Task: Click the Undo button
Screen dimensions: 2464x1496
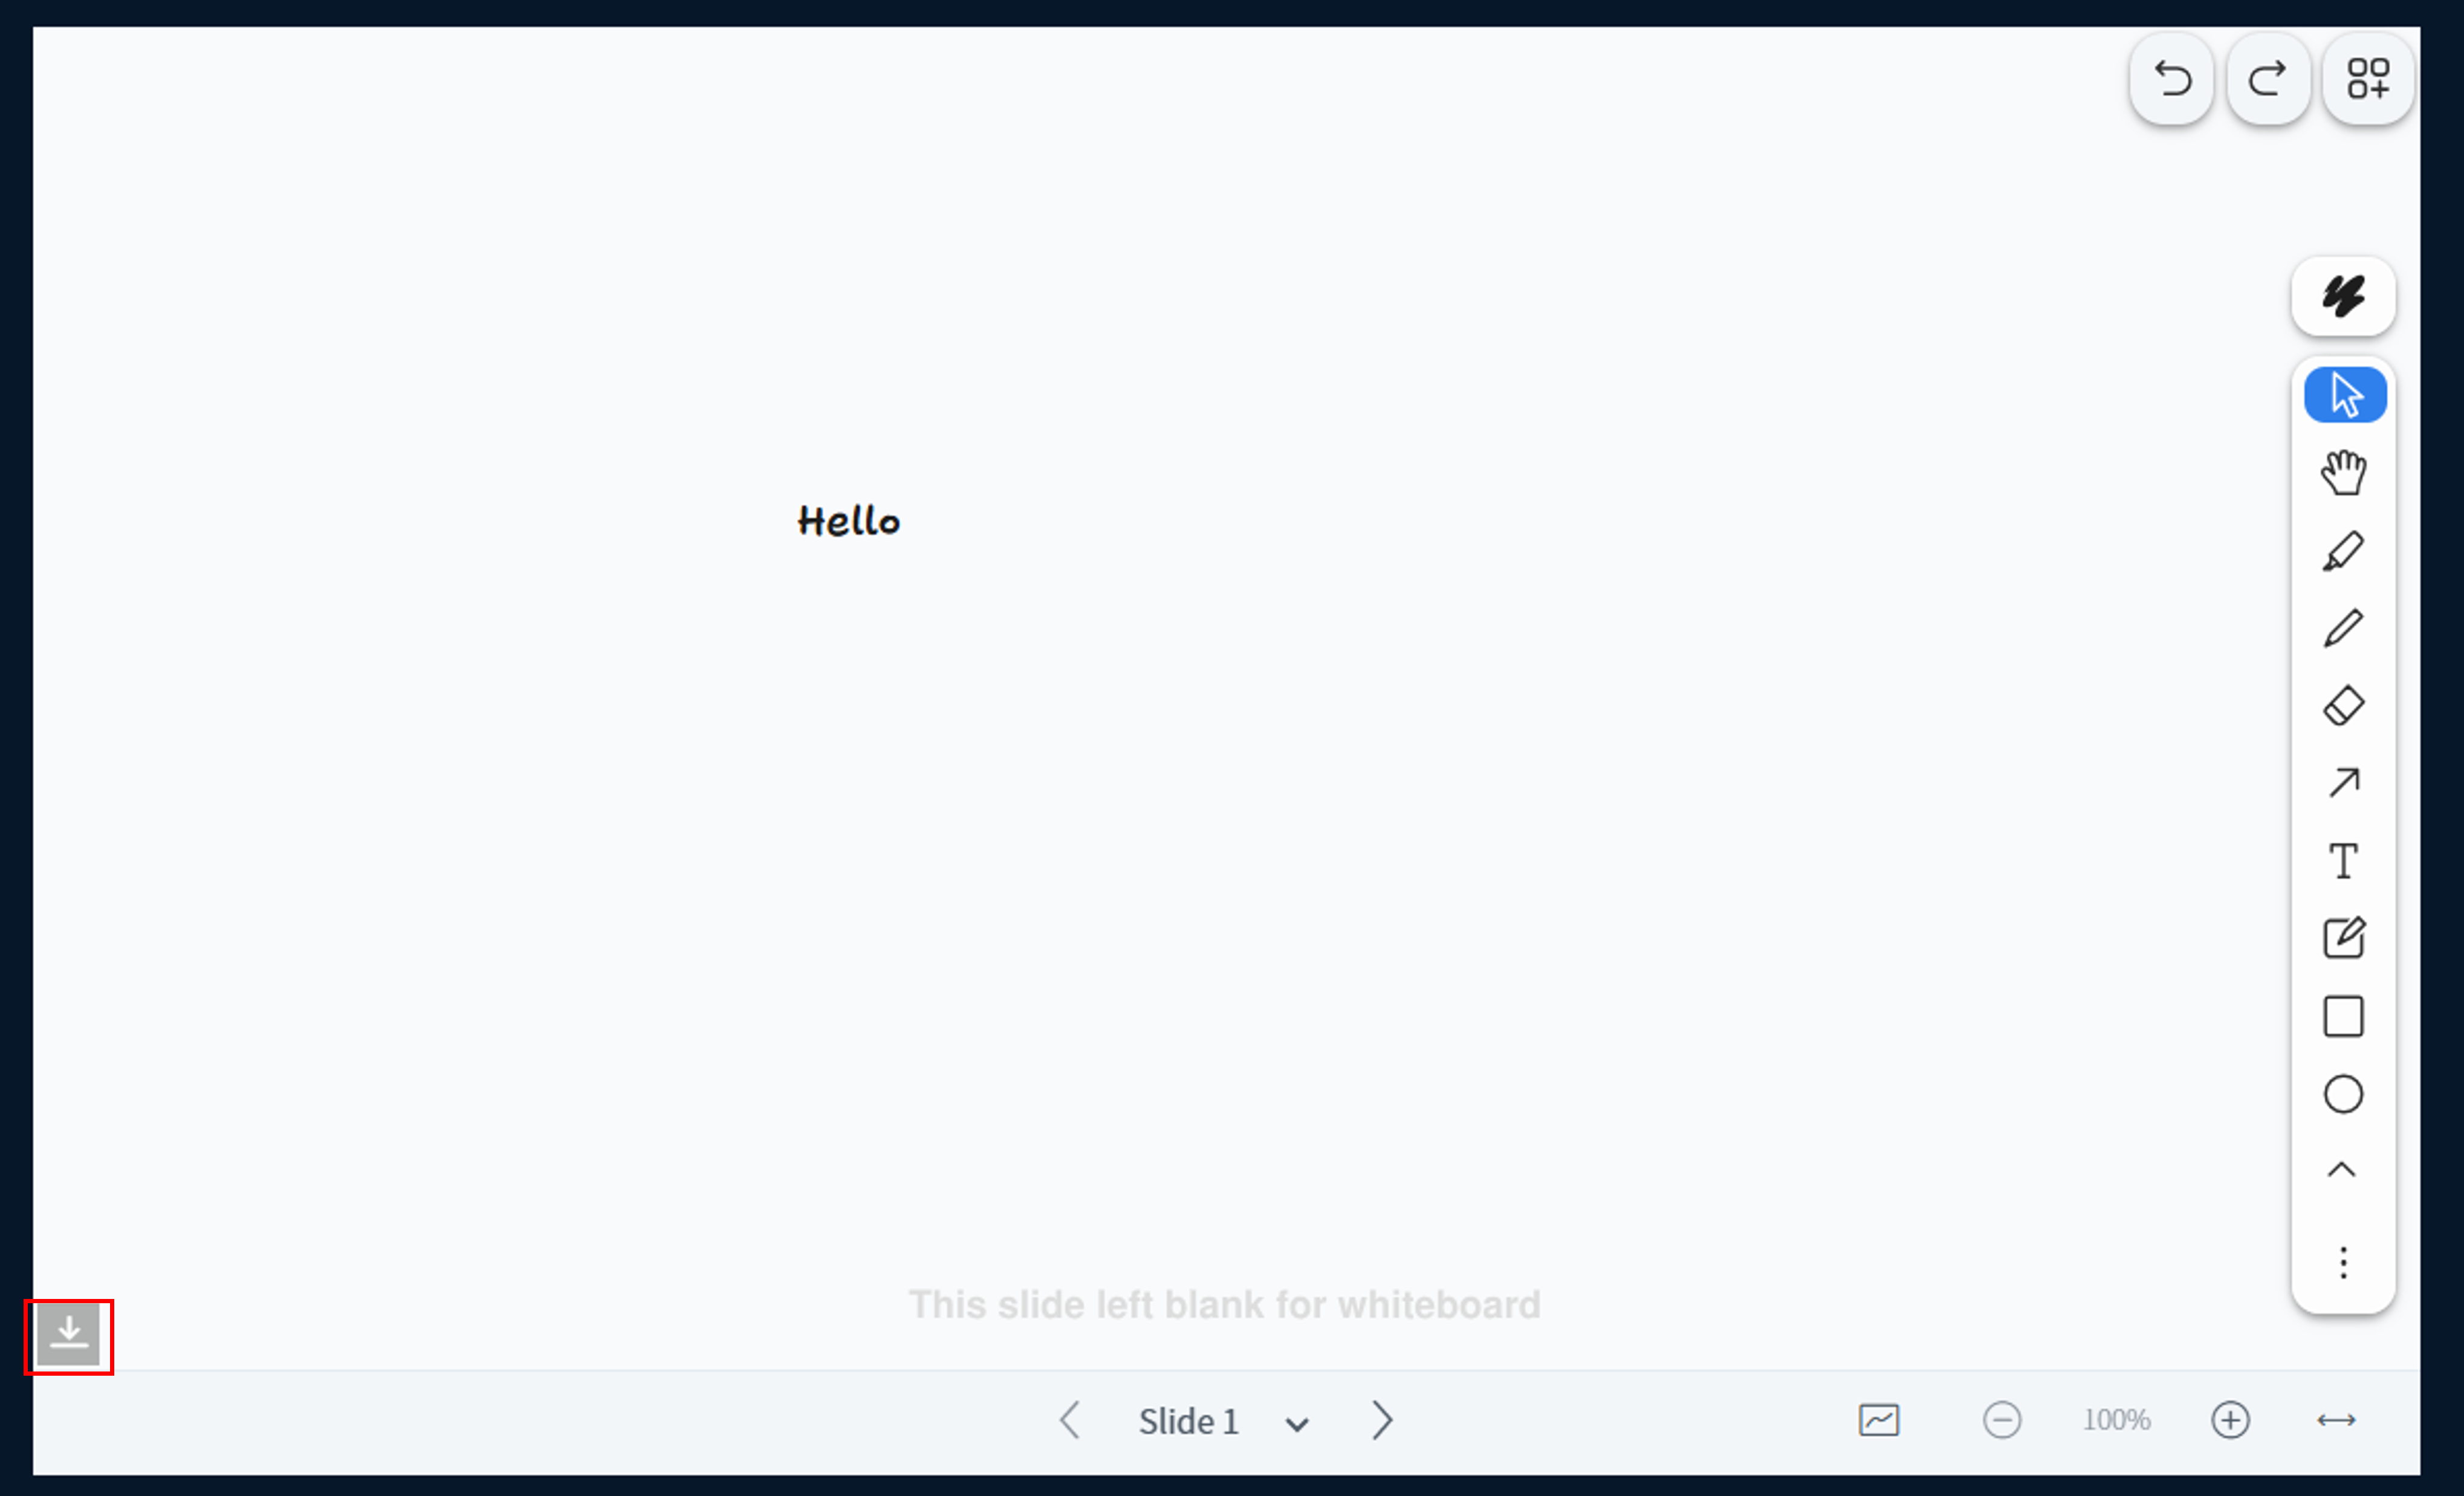Action: point(2171,78)
